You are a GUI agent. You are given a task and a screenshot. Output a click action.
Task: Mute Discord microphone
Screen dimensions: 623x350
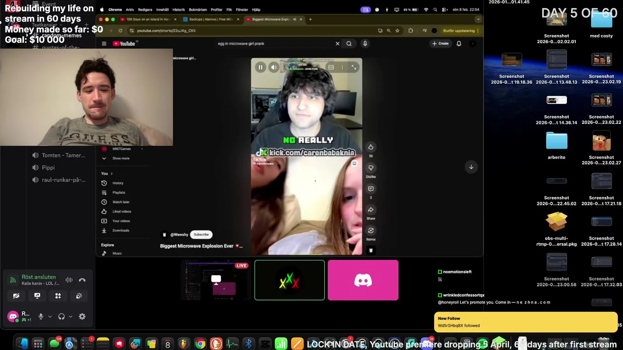coord(41,316)
